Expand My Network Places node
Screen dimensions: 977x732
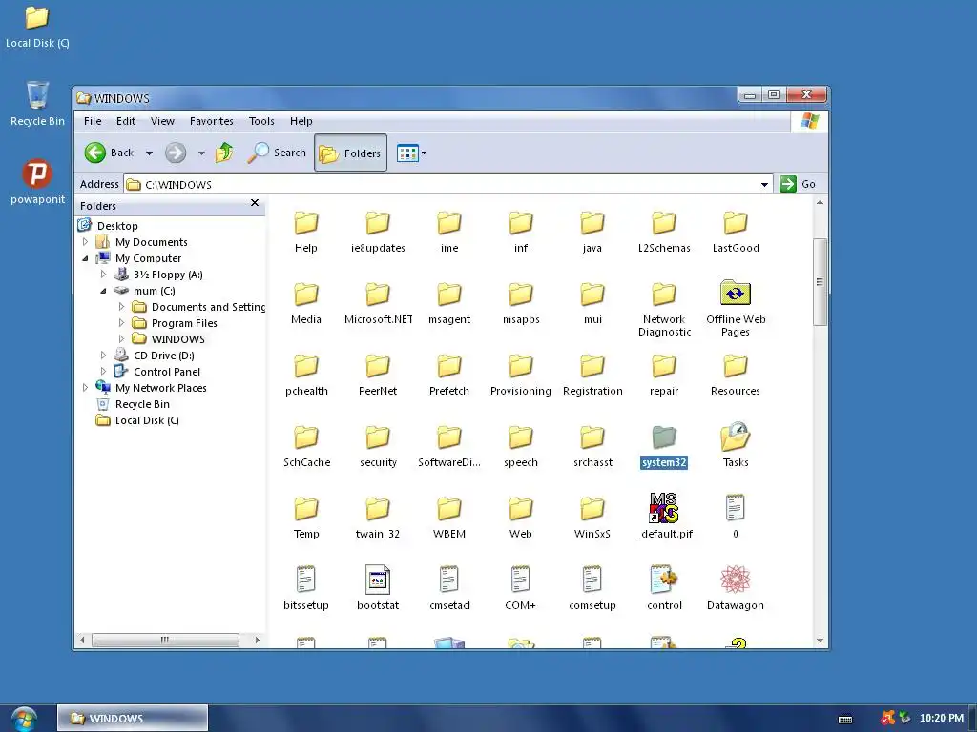tap(85, 387)
